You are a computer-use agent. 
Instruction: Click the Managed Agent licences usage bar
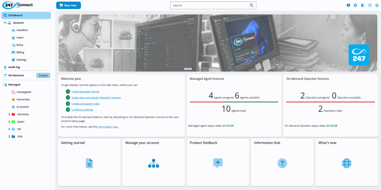point(234,102)
